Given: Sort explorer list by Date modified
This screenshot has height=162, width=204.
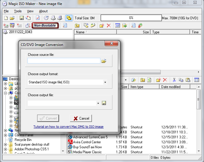Looking at the screenshot, I should coord(175,87).
